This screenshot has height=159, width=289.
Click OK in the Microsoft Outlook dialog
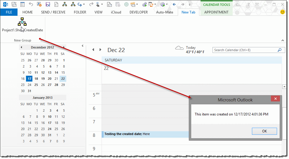coord(264,131)
